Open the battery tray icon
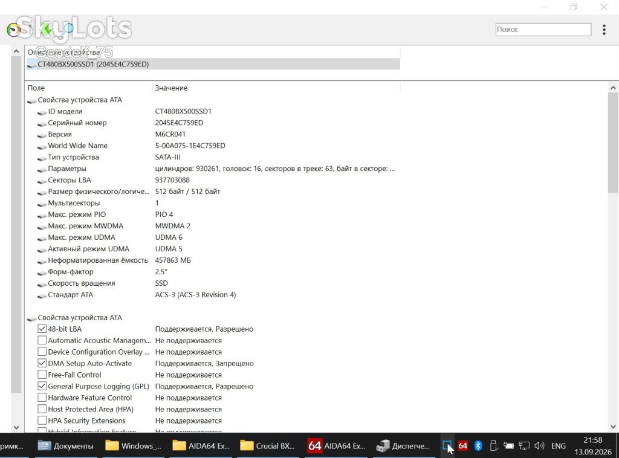This screenshot has height=458, width=619. pos(508,446)
